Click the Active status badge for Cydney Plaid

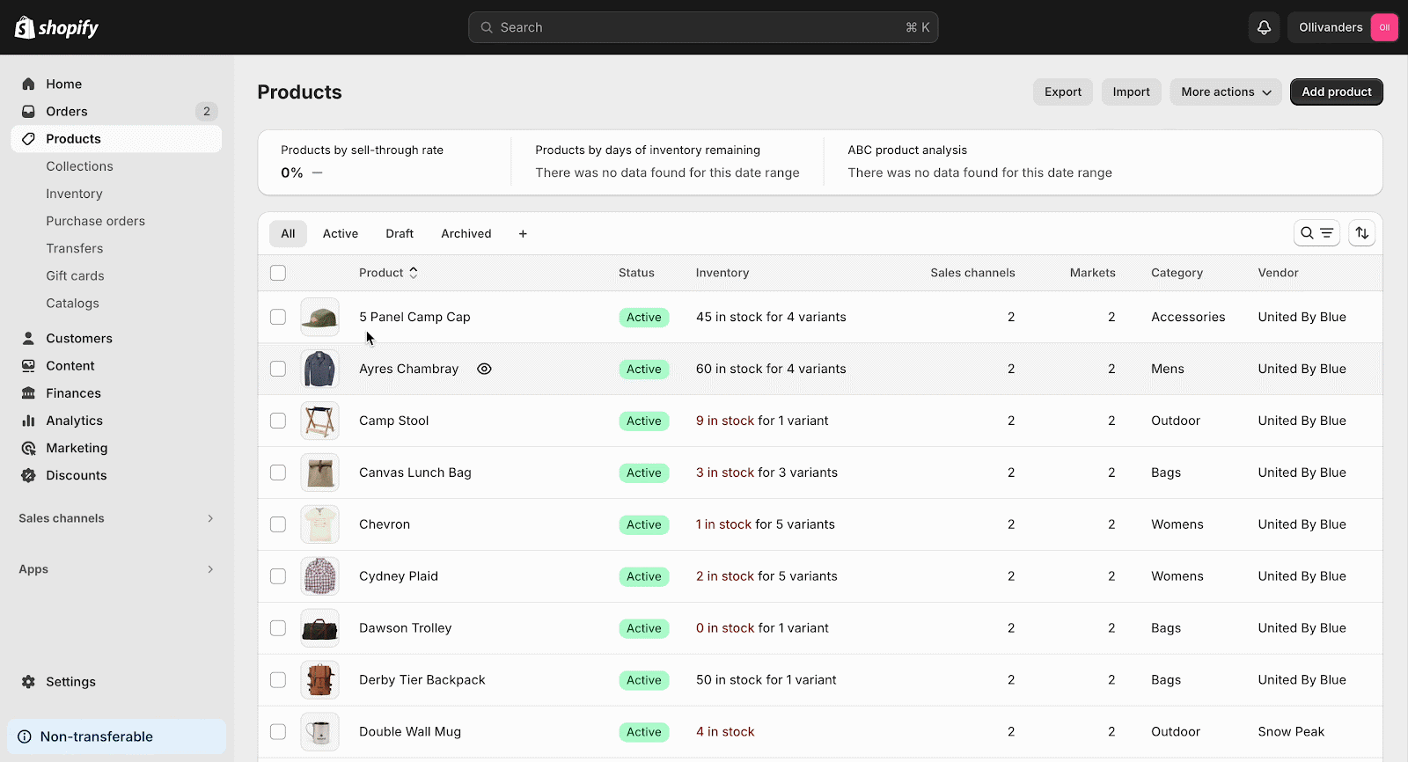pos(644,576)
